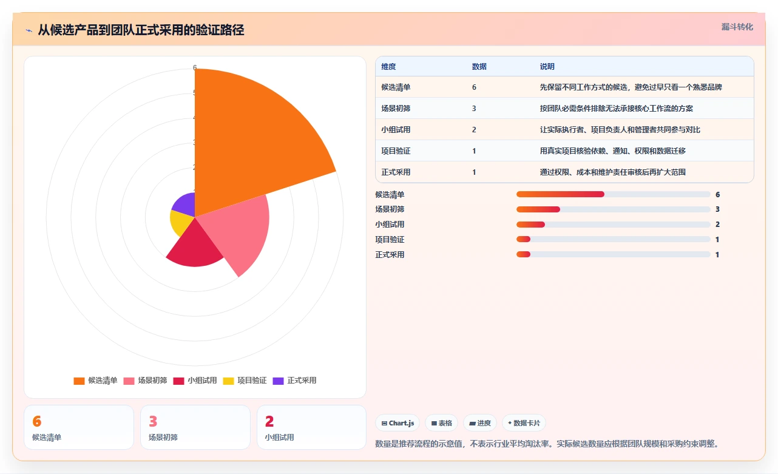Click the page title 从候选产品到团队正式采用的验证路径

141,30
